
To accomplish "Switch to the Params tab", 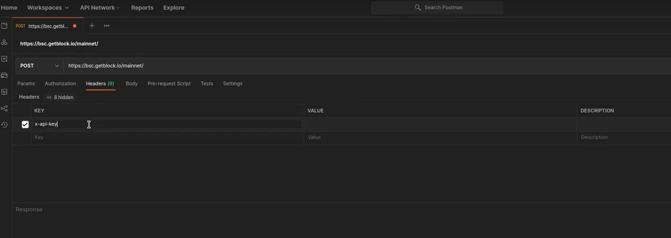I will tap(26, 83).
